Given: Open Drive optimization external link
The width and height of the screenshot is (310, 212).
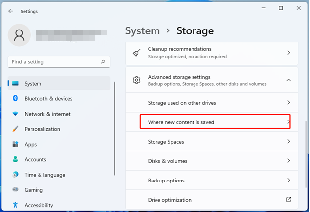Looking at the screenshot, I should [x=288, y=200].
